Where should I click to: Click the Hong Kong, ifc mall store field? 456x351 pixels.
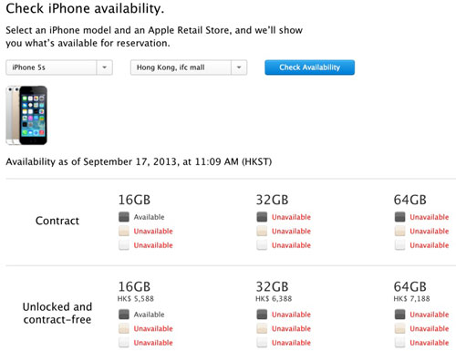189,67
